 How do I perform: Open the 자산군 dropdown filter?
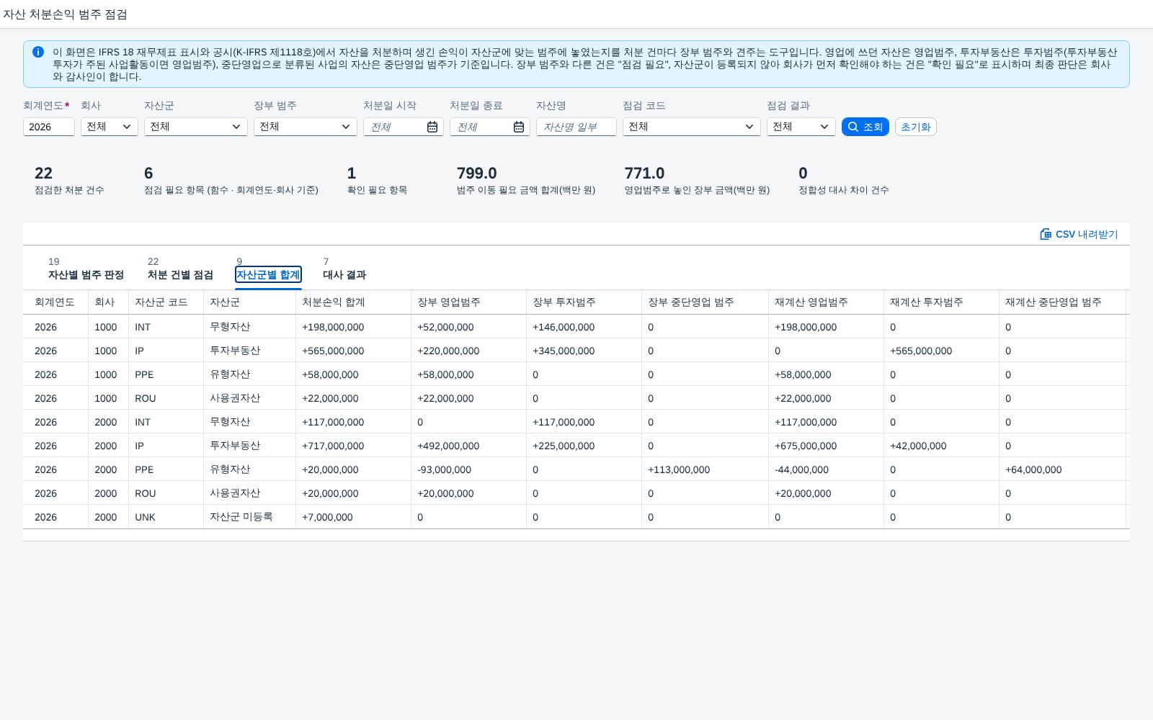pos(196,127)
